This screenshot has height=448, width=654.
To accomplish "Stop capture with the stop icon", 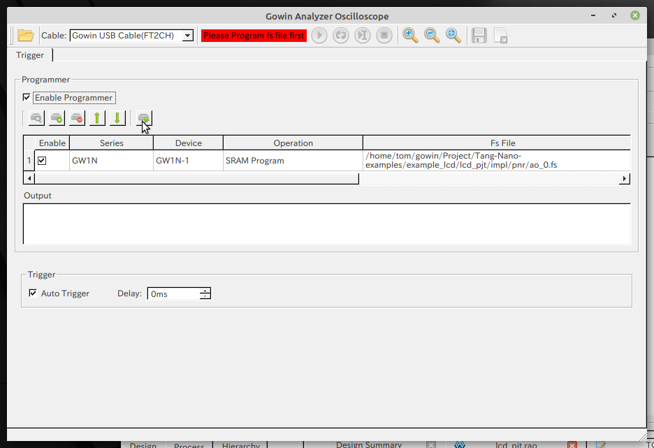I will 384,36.
